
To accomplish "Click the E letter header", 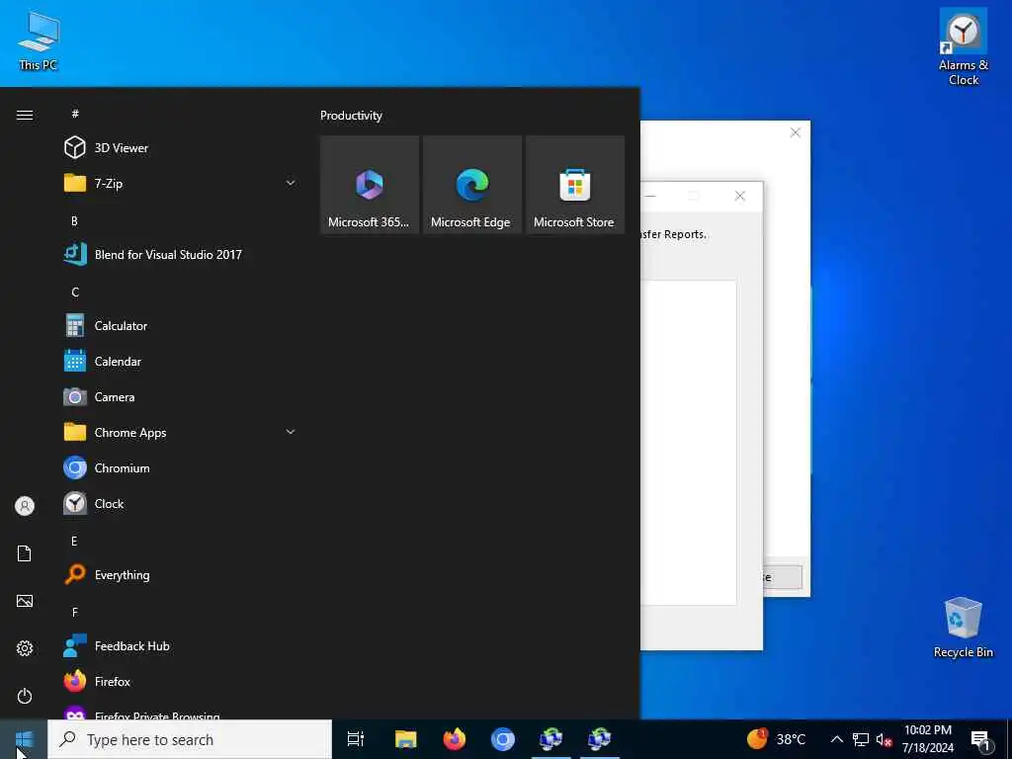I will pos(75,541).
